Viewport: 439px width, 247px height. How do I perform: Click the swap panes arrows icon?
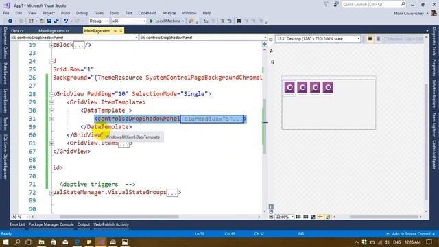[x=271, y=51]
